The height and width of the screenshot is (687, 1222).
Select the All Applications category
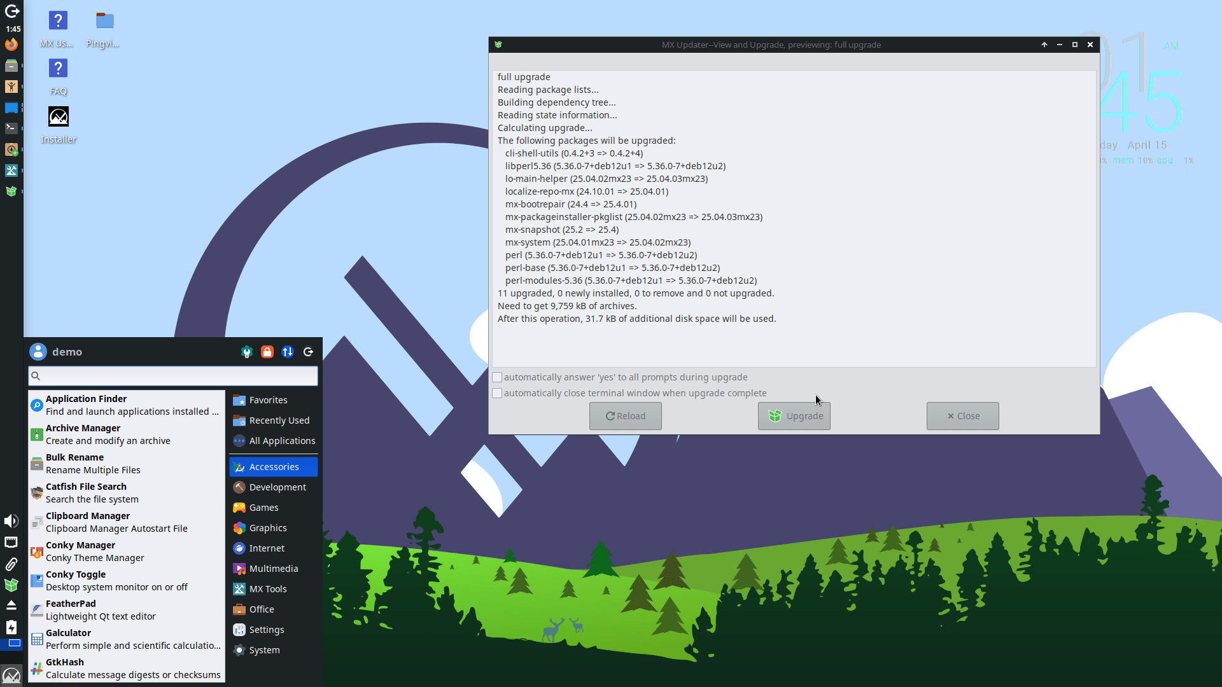click(x=274, y=441)
